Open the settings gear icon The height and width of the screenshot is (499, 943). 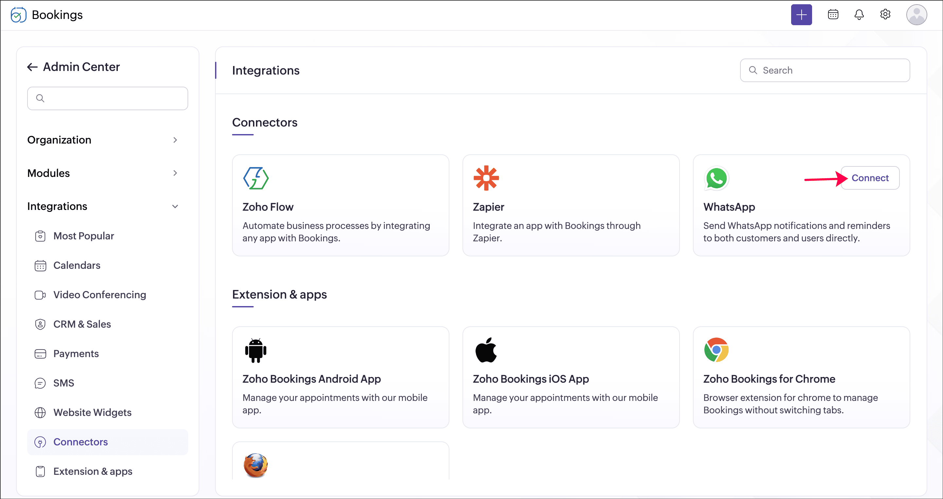click(x=885, y=15)
